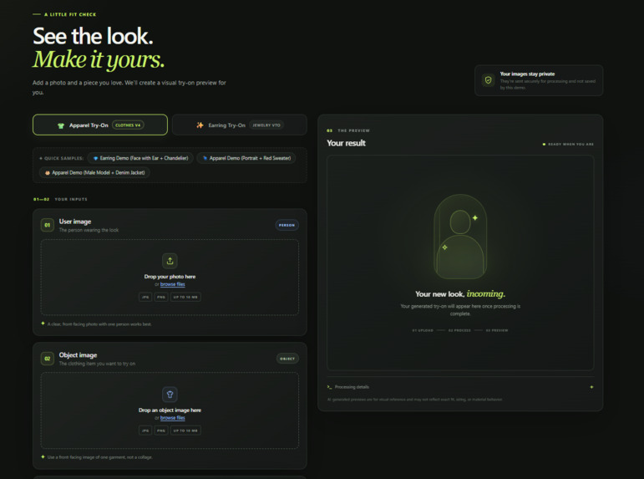The height and width of the screenshot is (479, 644).
Task: Switch to the Apparel Try-On tab
Action: pyautogui.click(x=100, y=125)
